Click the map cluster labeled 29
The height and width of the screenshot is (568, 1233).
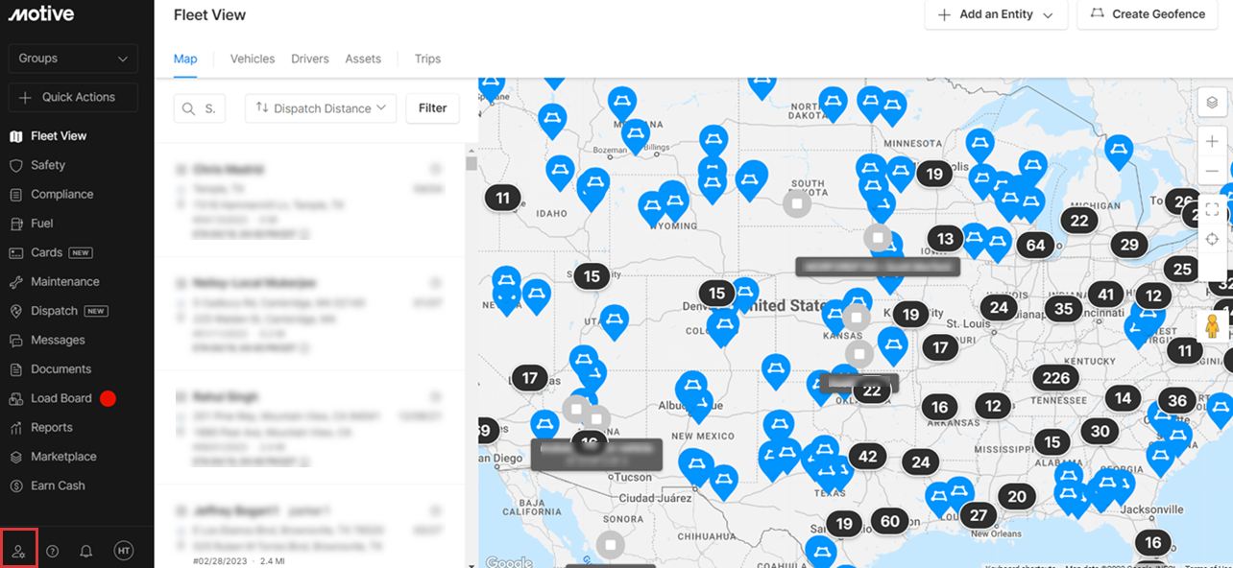point(1129,245)
